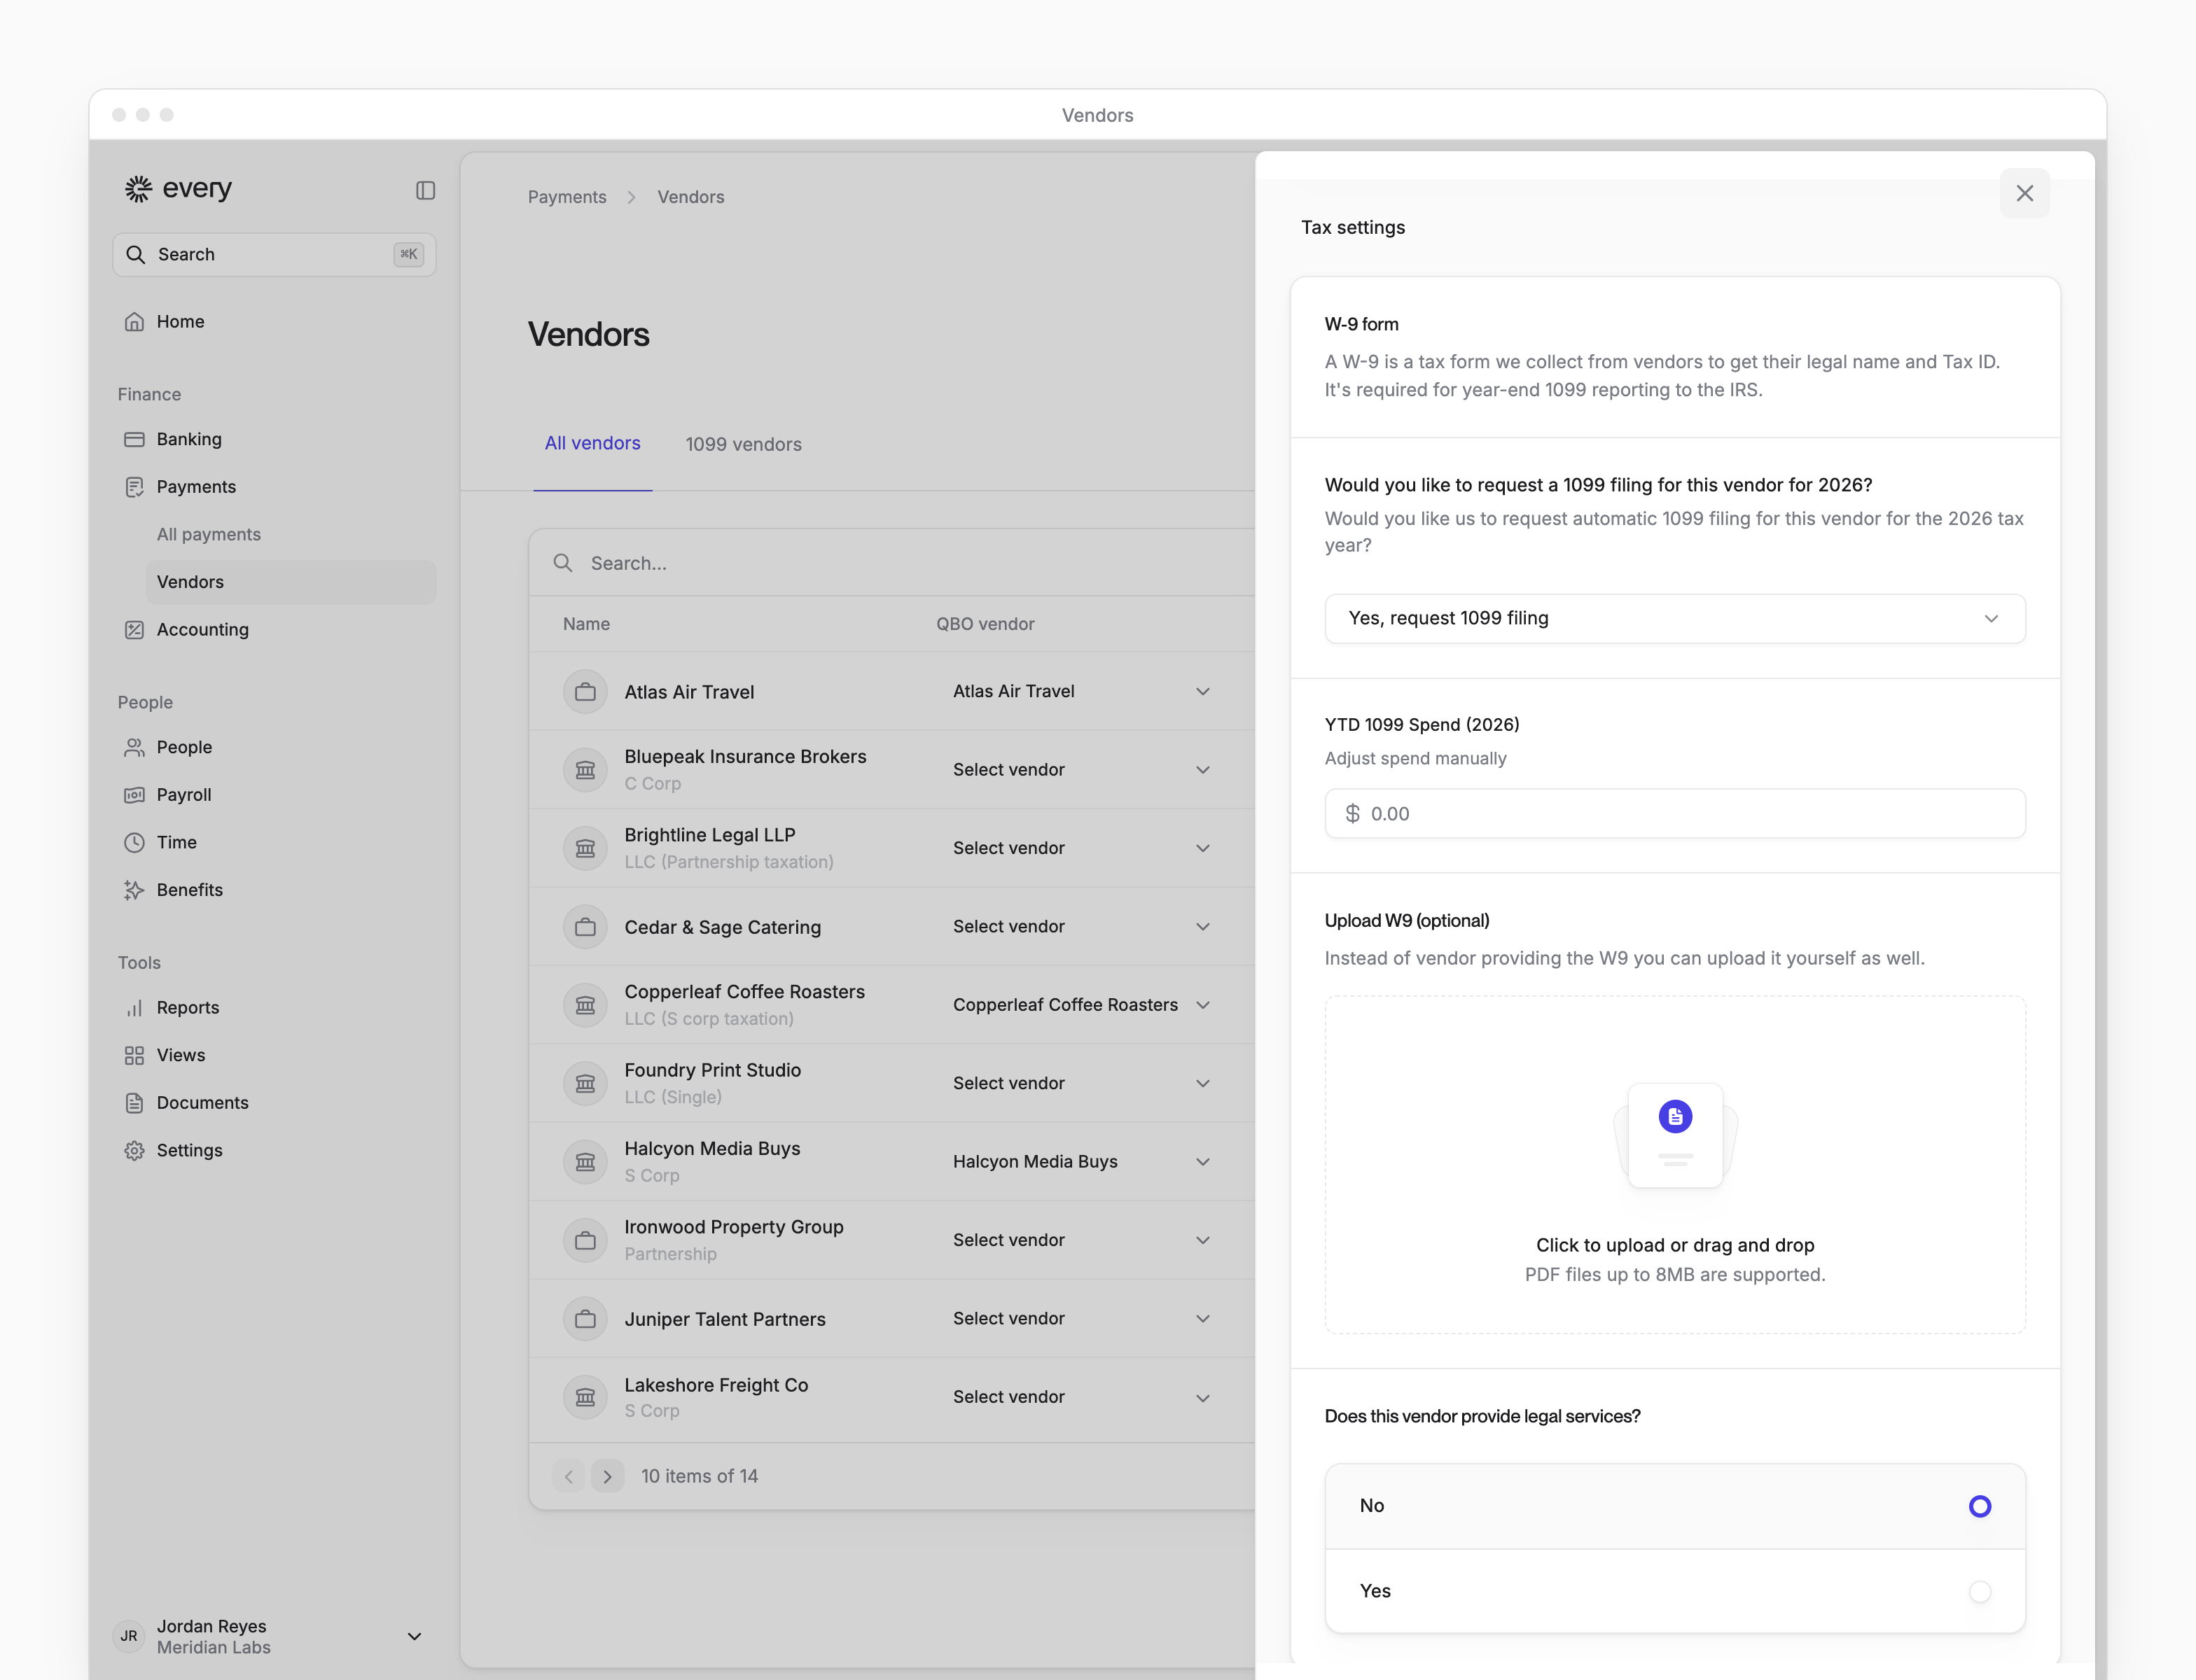The width and height of the screenshot is (2196, 1680).
Task: Select the Vendors sidebar item
Action: point(290,582)
